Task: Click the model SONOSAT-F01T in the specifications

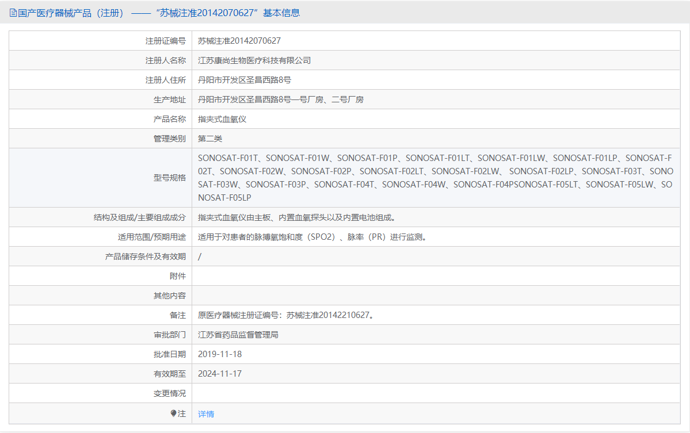Action: pos(229,156)
